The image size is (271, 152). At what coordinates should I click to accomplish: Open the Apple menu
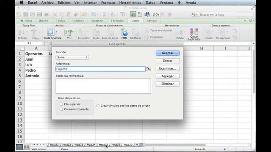pyautogui.click(x=22, y=3)
